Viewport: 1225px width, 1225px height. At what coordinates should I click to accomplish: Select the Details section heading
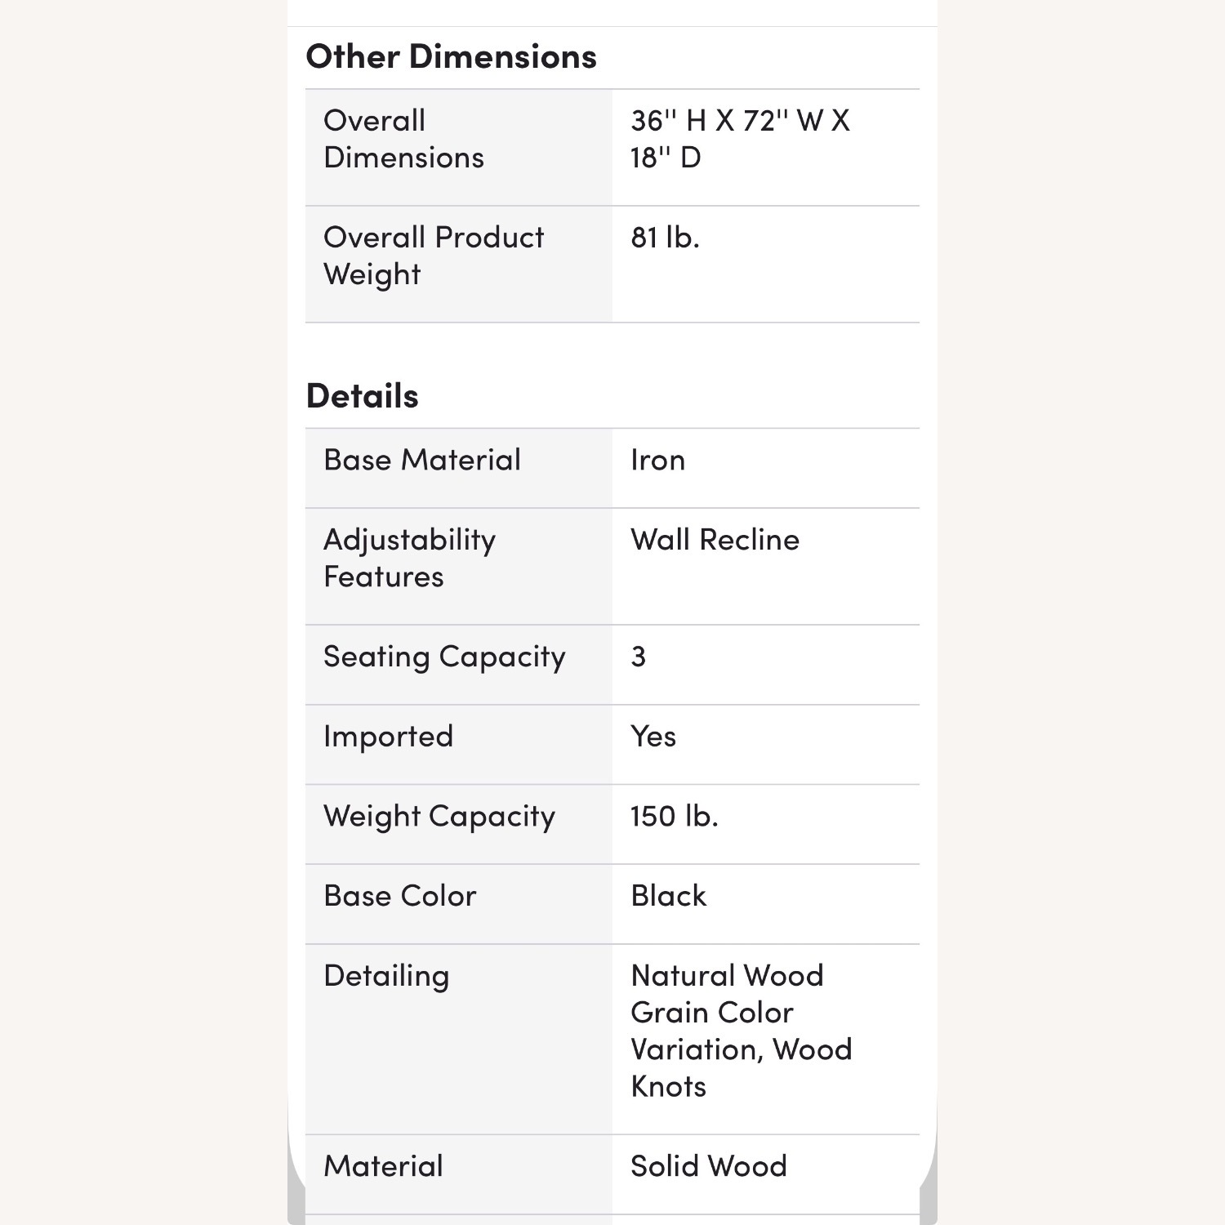pyautogui.click(x=362, y=396)
